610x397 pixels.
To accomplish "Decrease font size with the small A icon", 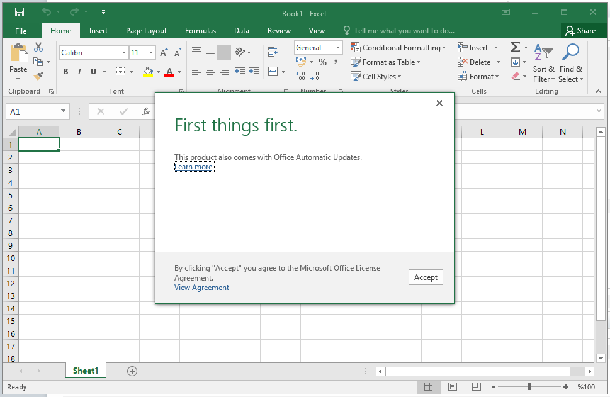I will click(x=178, y=52).
